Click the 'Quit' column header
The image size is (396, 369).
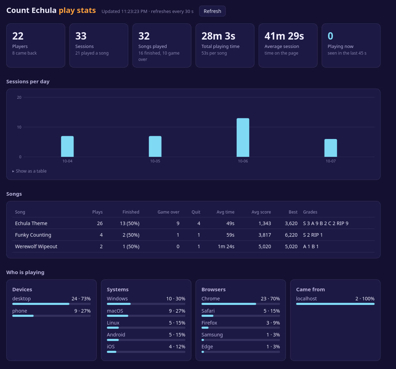pos(196,212)
